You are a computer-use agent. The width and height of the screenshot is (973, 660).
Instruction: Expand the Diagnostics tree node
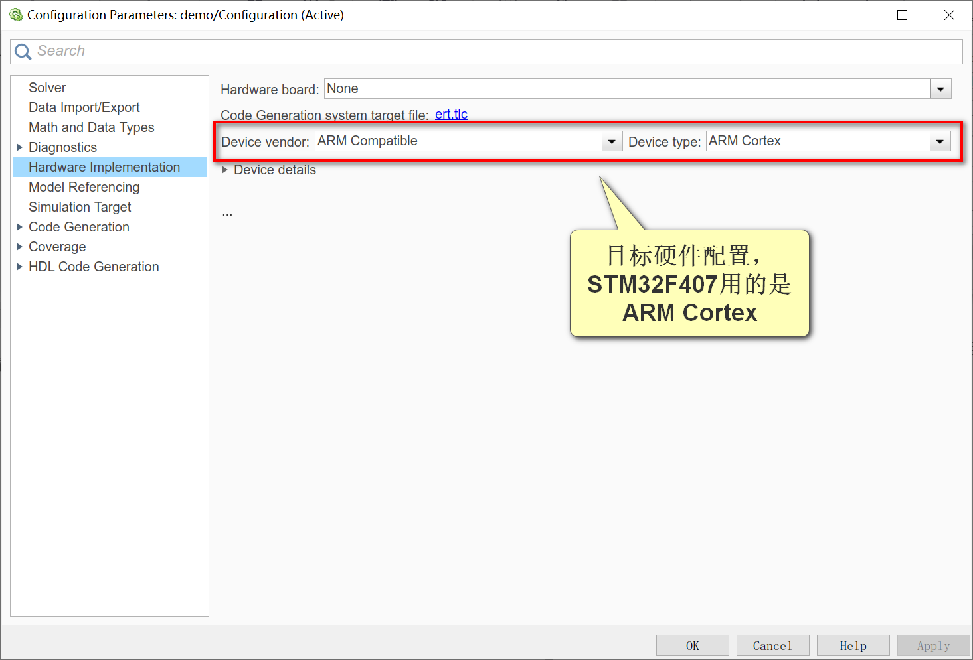[19, 147]
